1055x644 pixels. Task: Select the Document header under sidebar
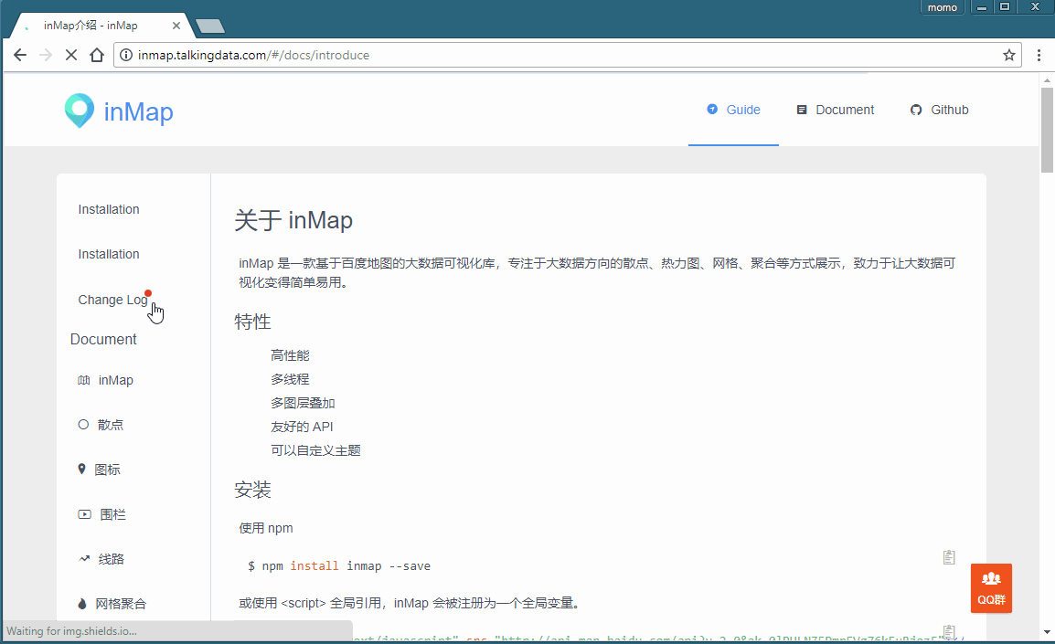coord(103,339)
